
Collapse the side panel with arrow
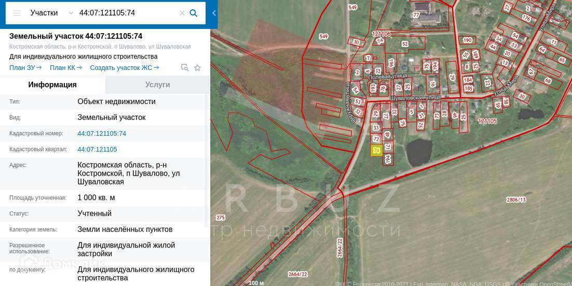point(214,13)
